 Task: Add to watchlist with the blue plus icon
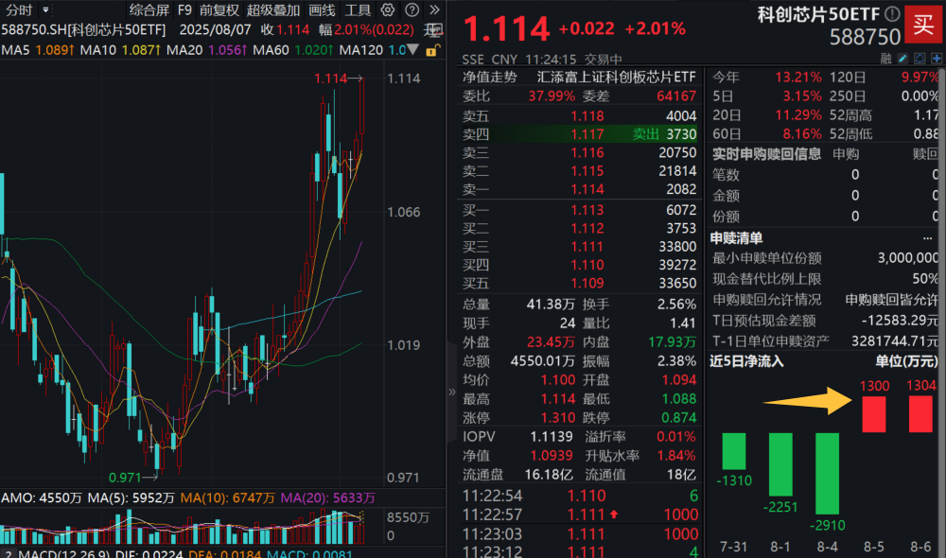(937, 59)
